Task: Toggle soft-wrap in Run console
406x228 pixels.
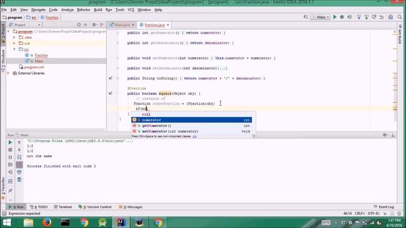Action: click(19, 157)
